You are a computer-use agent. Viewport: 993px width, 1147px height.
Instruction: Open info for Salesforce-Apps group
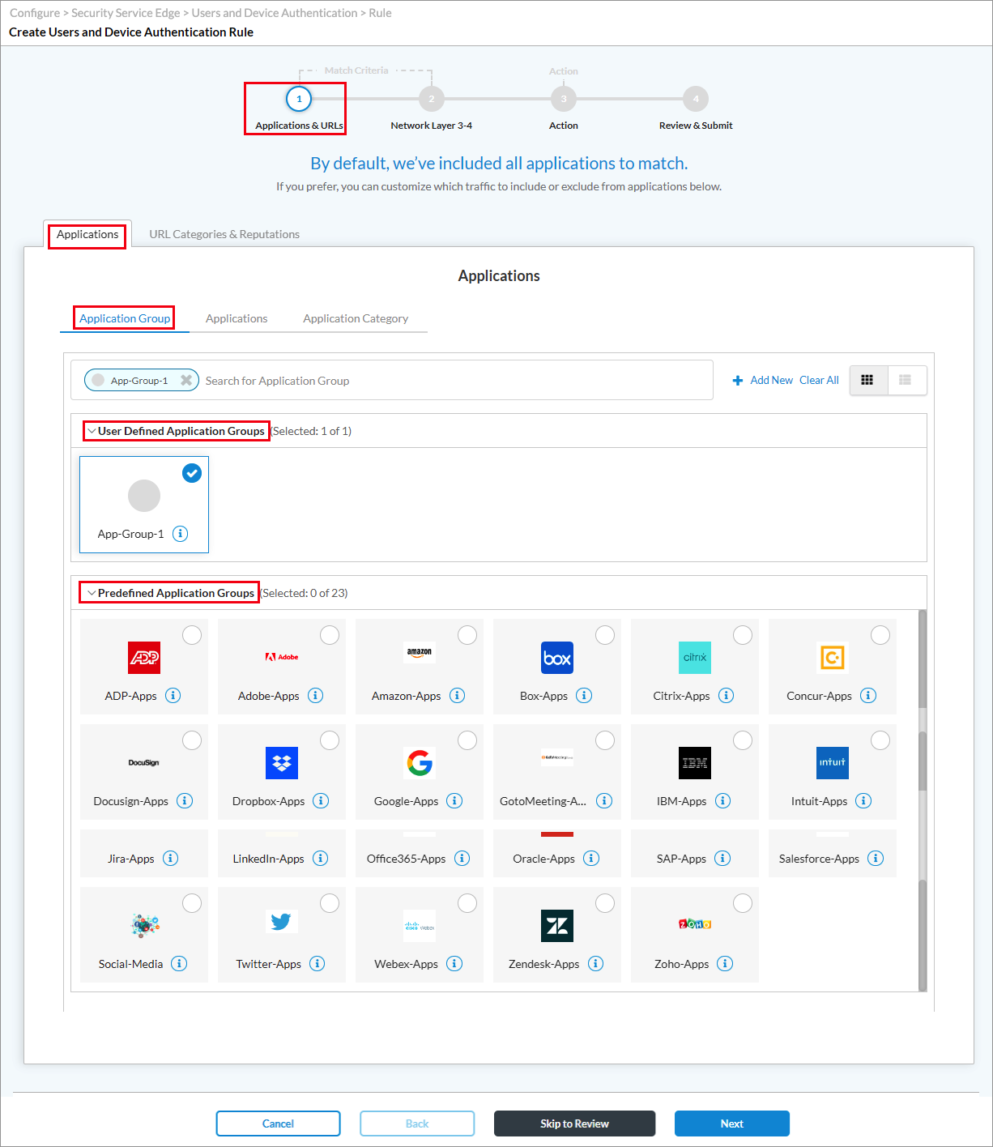(x=876, y=858)
